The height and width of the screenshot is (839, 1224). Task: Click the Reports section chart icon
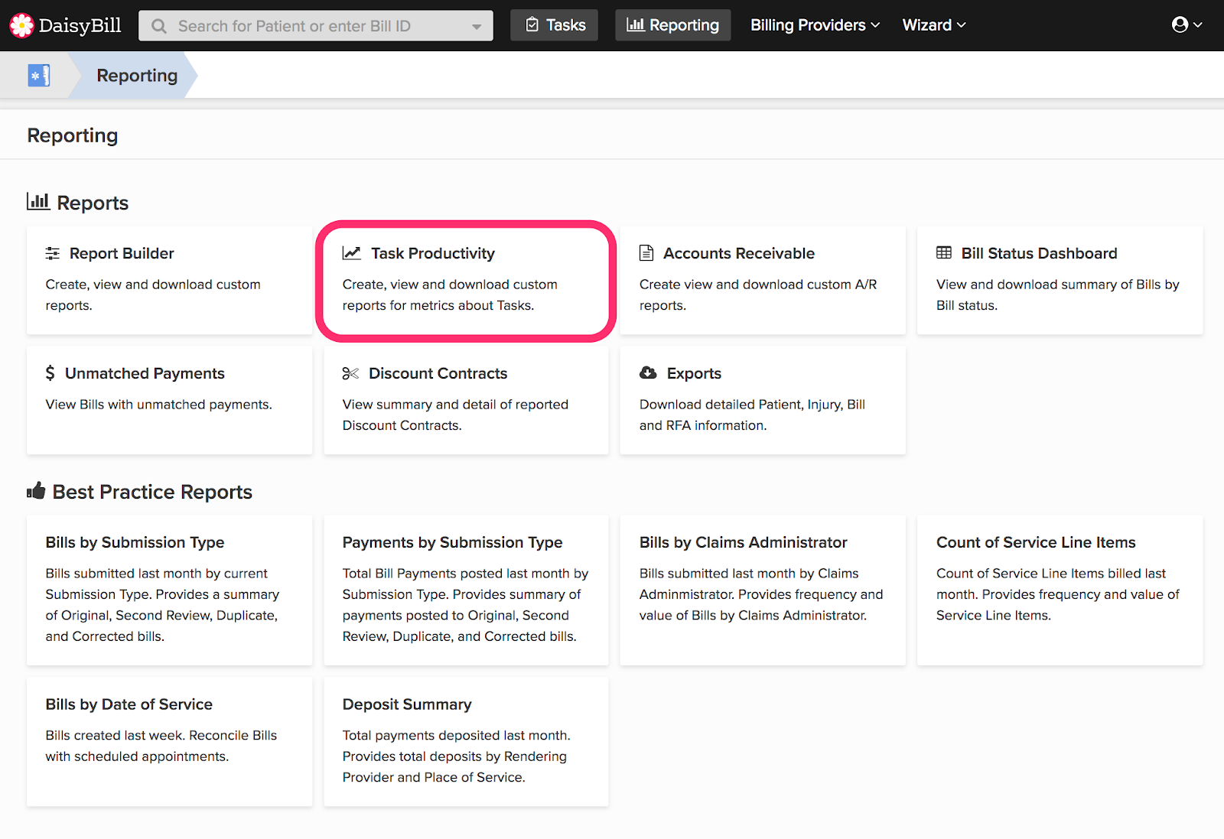click(x=38, y=201)
